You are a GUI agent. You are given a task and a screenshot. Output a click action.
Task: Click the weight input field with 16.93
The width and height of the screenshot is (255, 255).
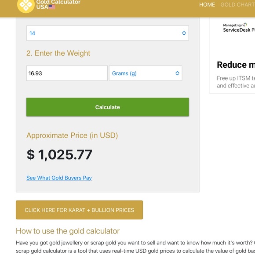point(67,73)
